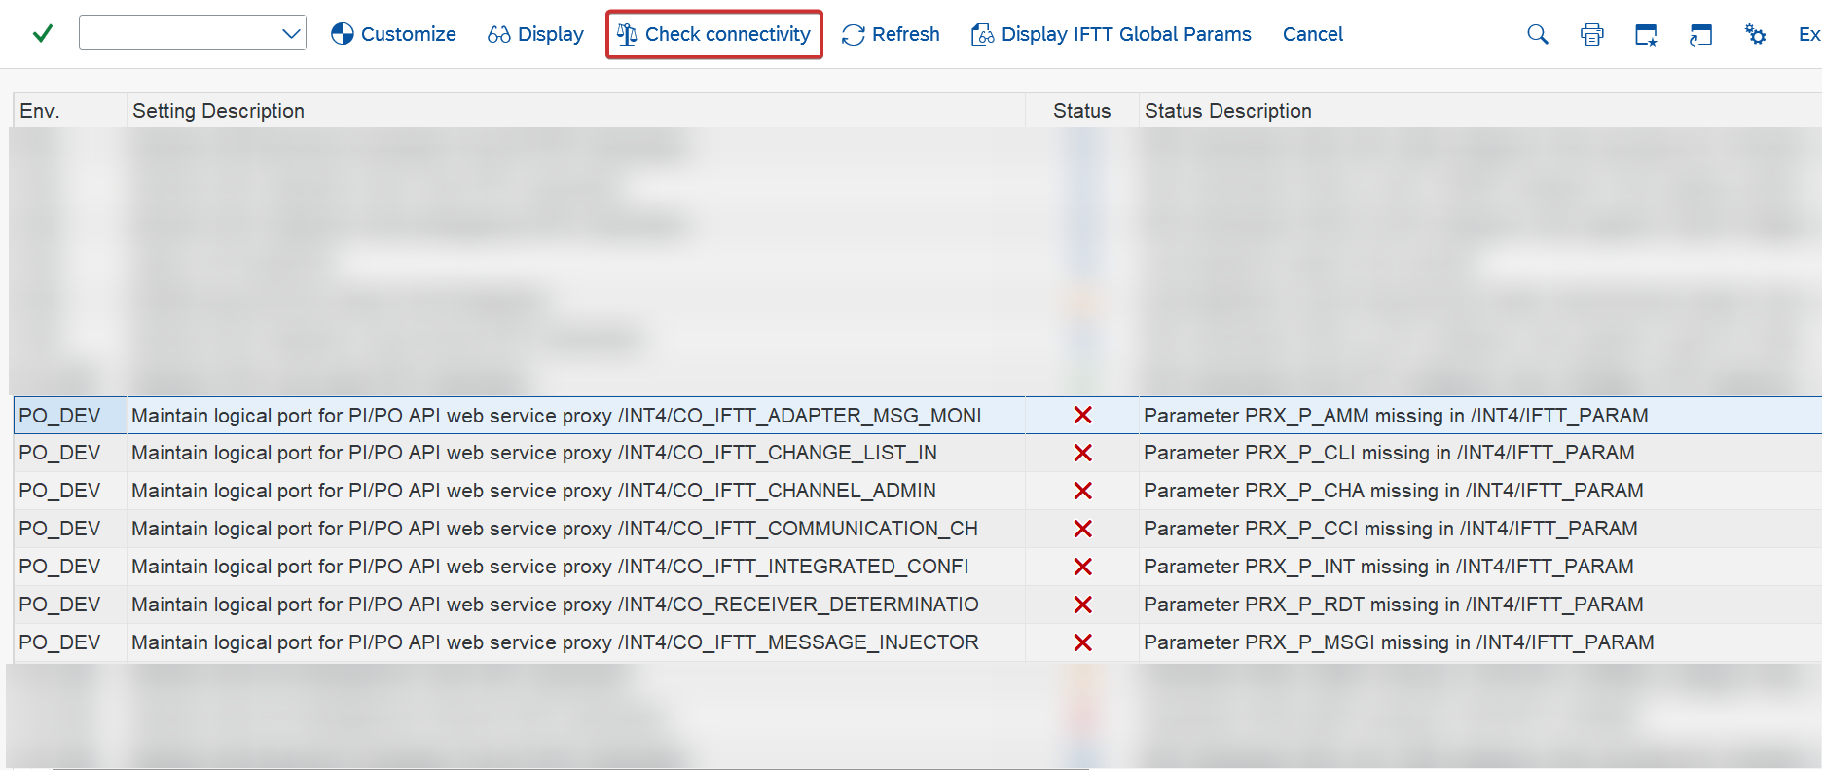Image resolution: width=1822 pixels, height=770 pixels.
Task: Click the generate shortcut icon
Action: [x=1700, y=34]
